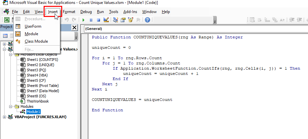Select Sheet1 (COUNTIFS) in project tree
This screenshot has width=308, height=139.
[42, 60]
